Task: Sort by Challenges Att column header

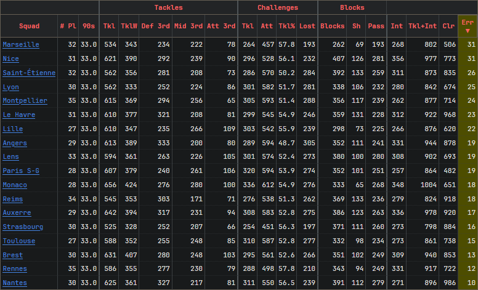Action: (x=267, y=26)
